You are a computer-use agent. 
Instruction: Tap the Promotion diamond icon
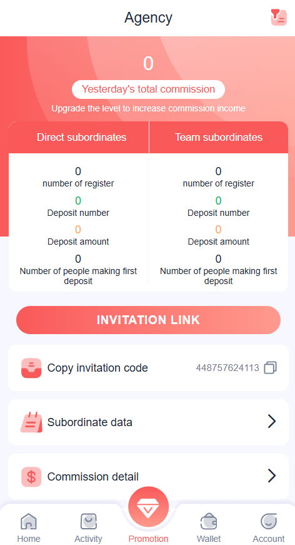pos(148,506)
